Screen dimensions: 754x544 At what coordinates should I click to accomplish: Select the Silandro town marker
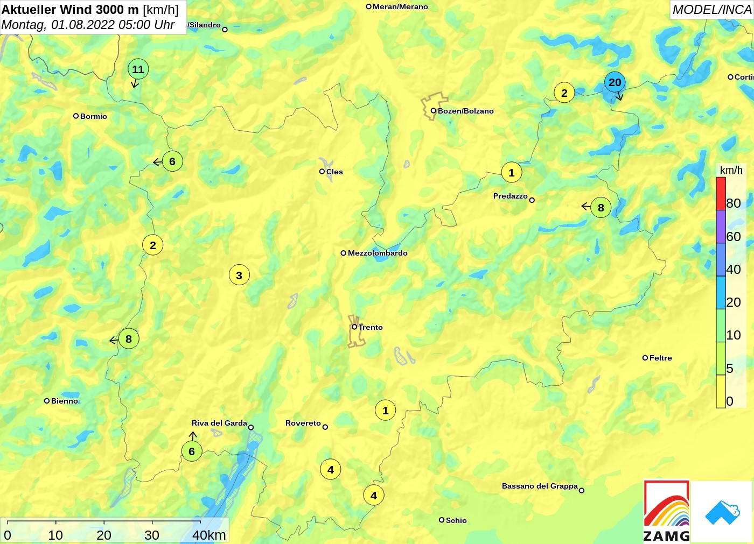[225, 30]
